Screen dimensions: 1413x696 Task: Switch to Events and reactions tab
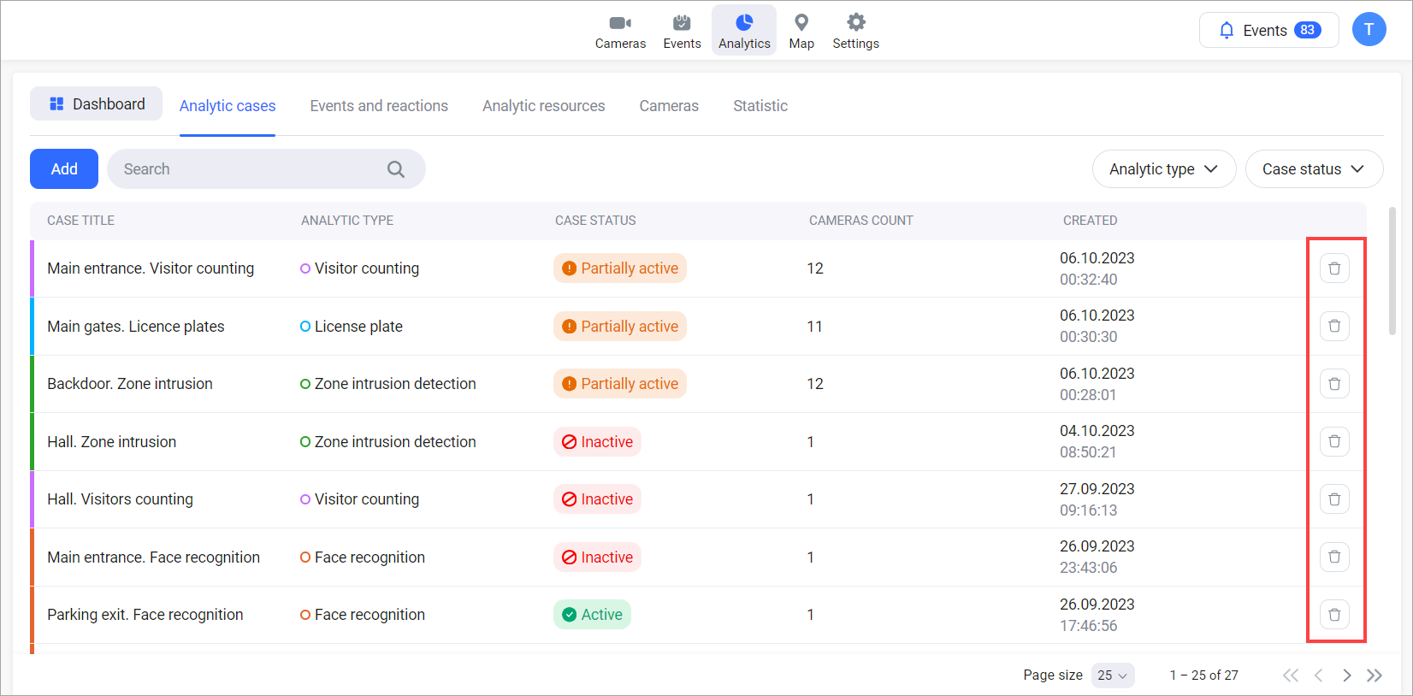[x=379, y=106]
